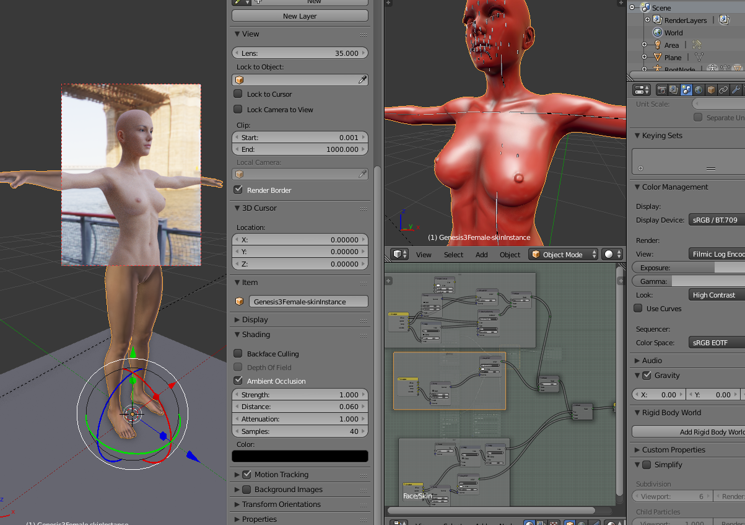Open the Add menu in viewport header
The width and height of the screenshot is (745, 525).
pyautogui.click(x=481, y=255)
